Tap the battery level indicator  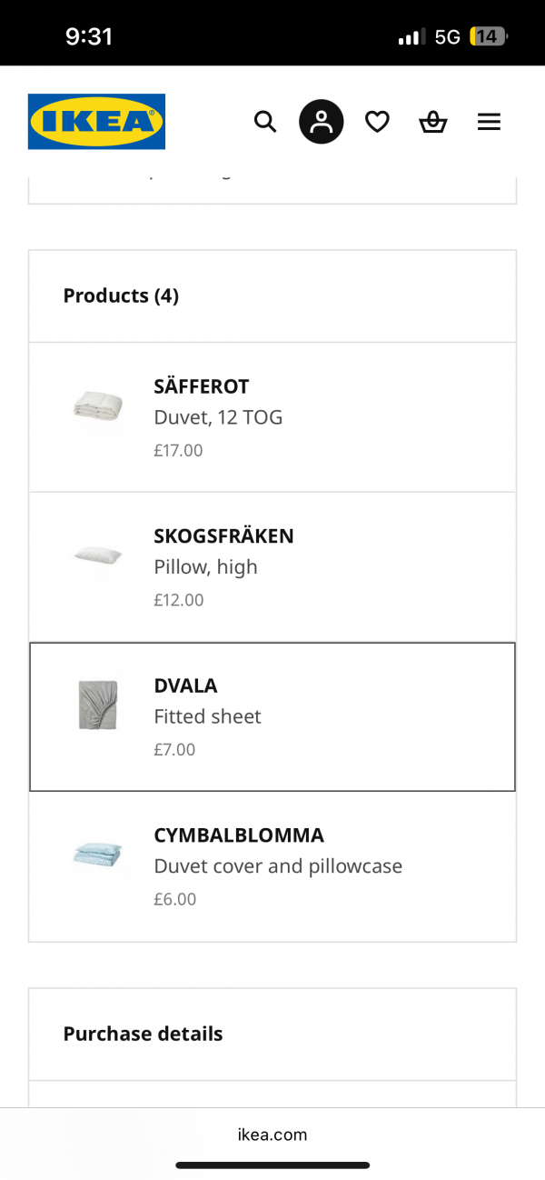point(488,37)
